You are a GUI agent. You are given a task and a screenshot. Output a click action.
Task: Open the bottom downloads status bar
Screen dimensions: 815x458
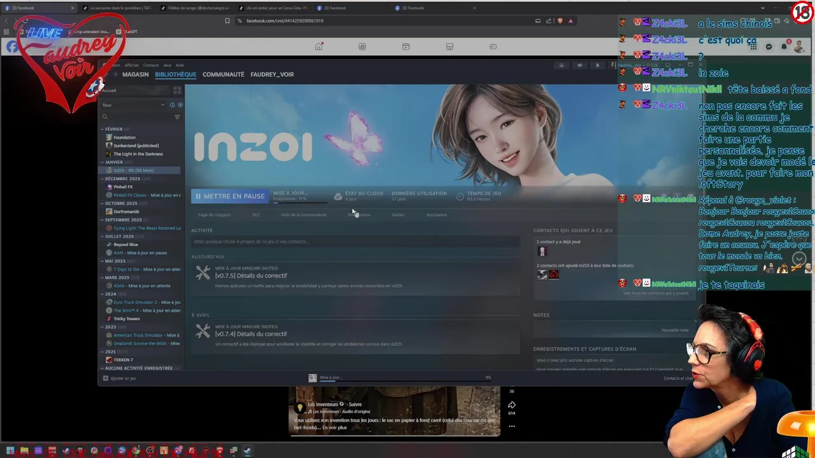[400, 378]
